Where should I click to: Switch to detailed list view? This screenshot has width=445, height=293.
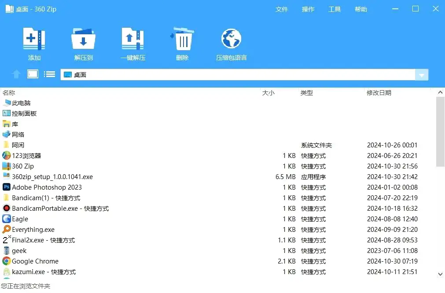(49, 74)
